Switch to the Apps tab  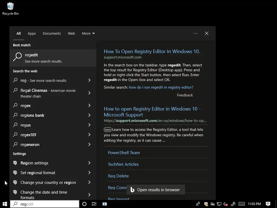(32, 33)
